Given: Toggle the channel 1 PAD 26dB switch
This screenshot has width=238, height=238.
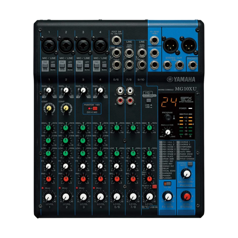Looking at the screenshot, I should tap(45, 66).
